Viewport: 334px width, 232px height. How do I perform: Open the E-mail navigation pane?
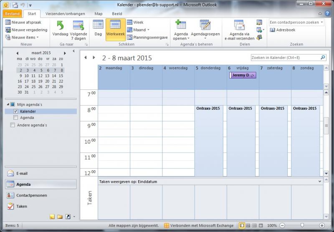point(40,174)
